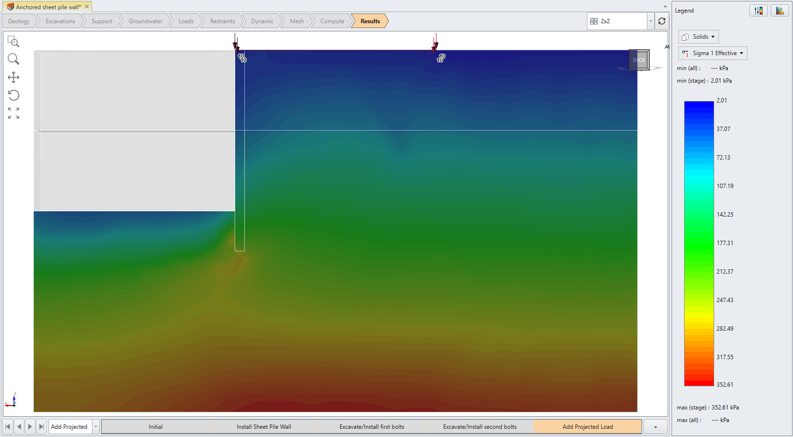
Task: Open legend settings sliders icon
Action: tap(759, 11)
